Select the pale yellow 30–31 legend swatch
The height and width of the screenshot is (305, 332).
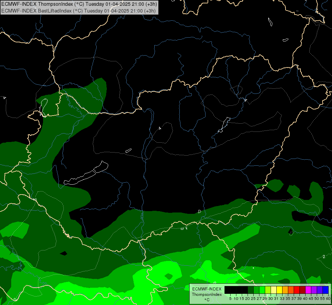coord(274,290)
